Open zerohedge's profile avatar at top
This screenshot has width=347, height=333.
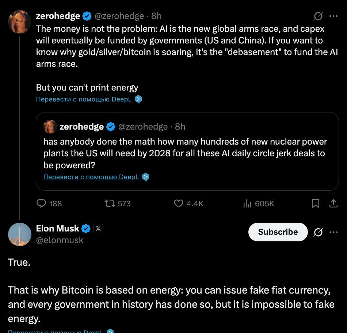(x=19, y=22)
